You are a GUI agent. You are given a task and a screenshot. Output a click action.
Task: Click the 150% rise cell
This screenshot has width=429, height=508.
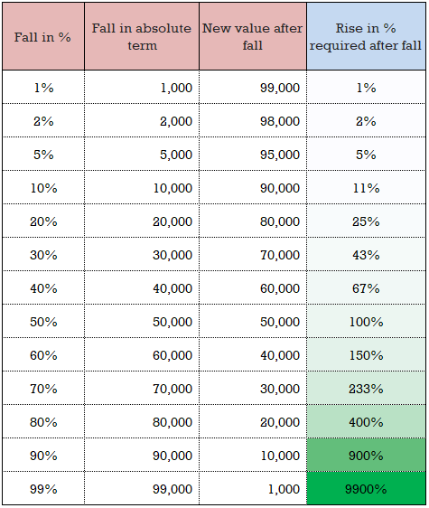point(366,354)
